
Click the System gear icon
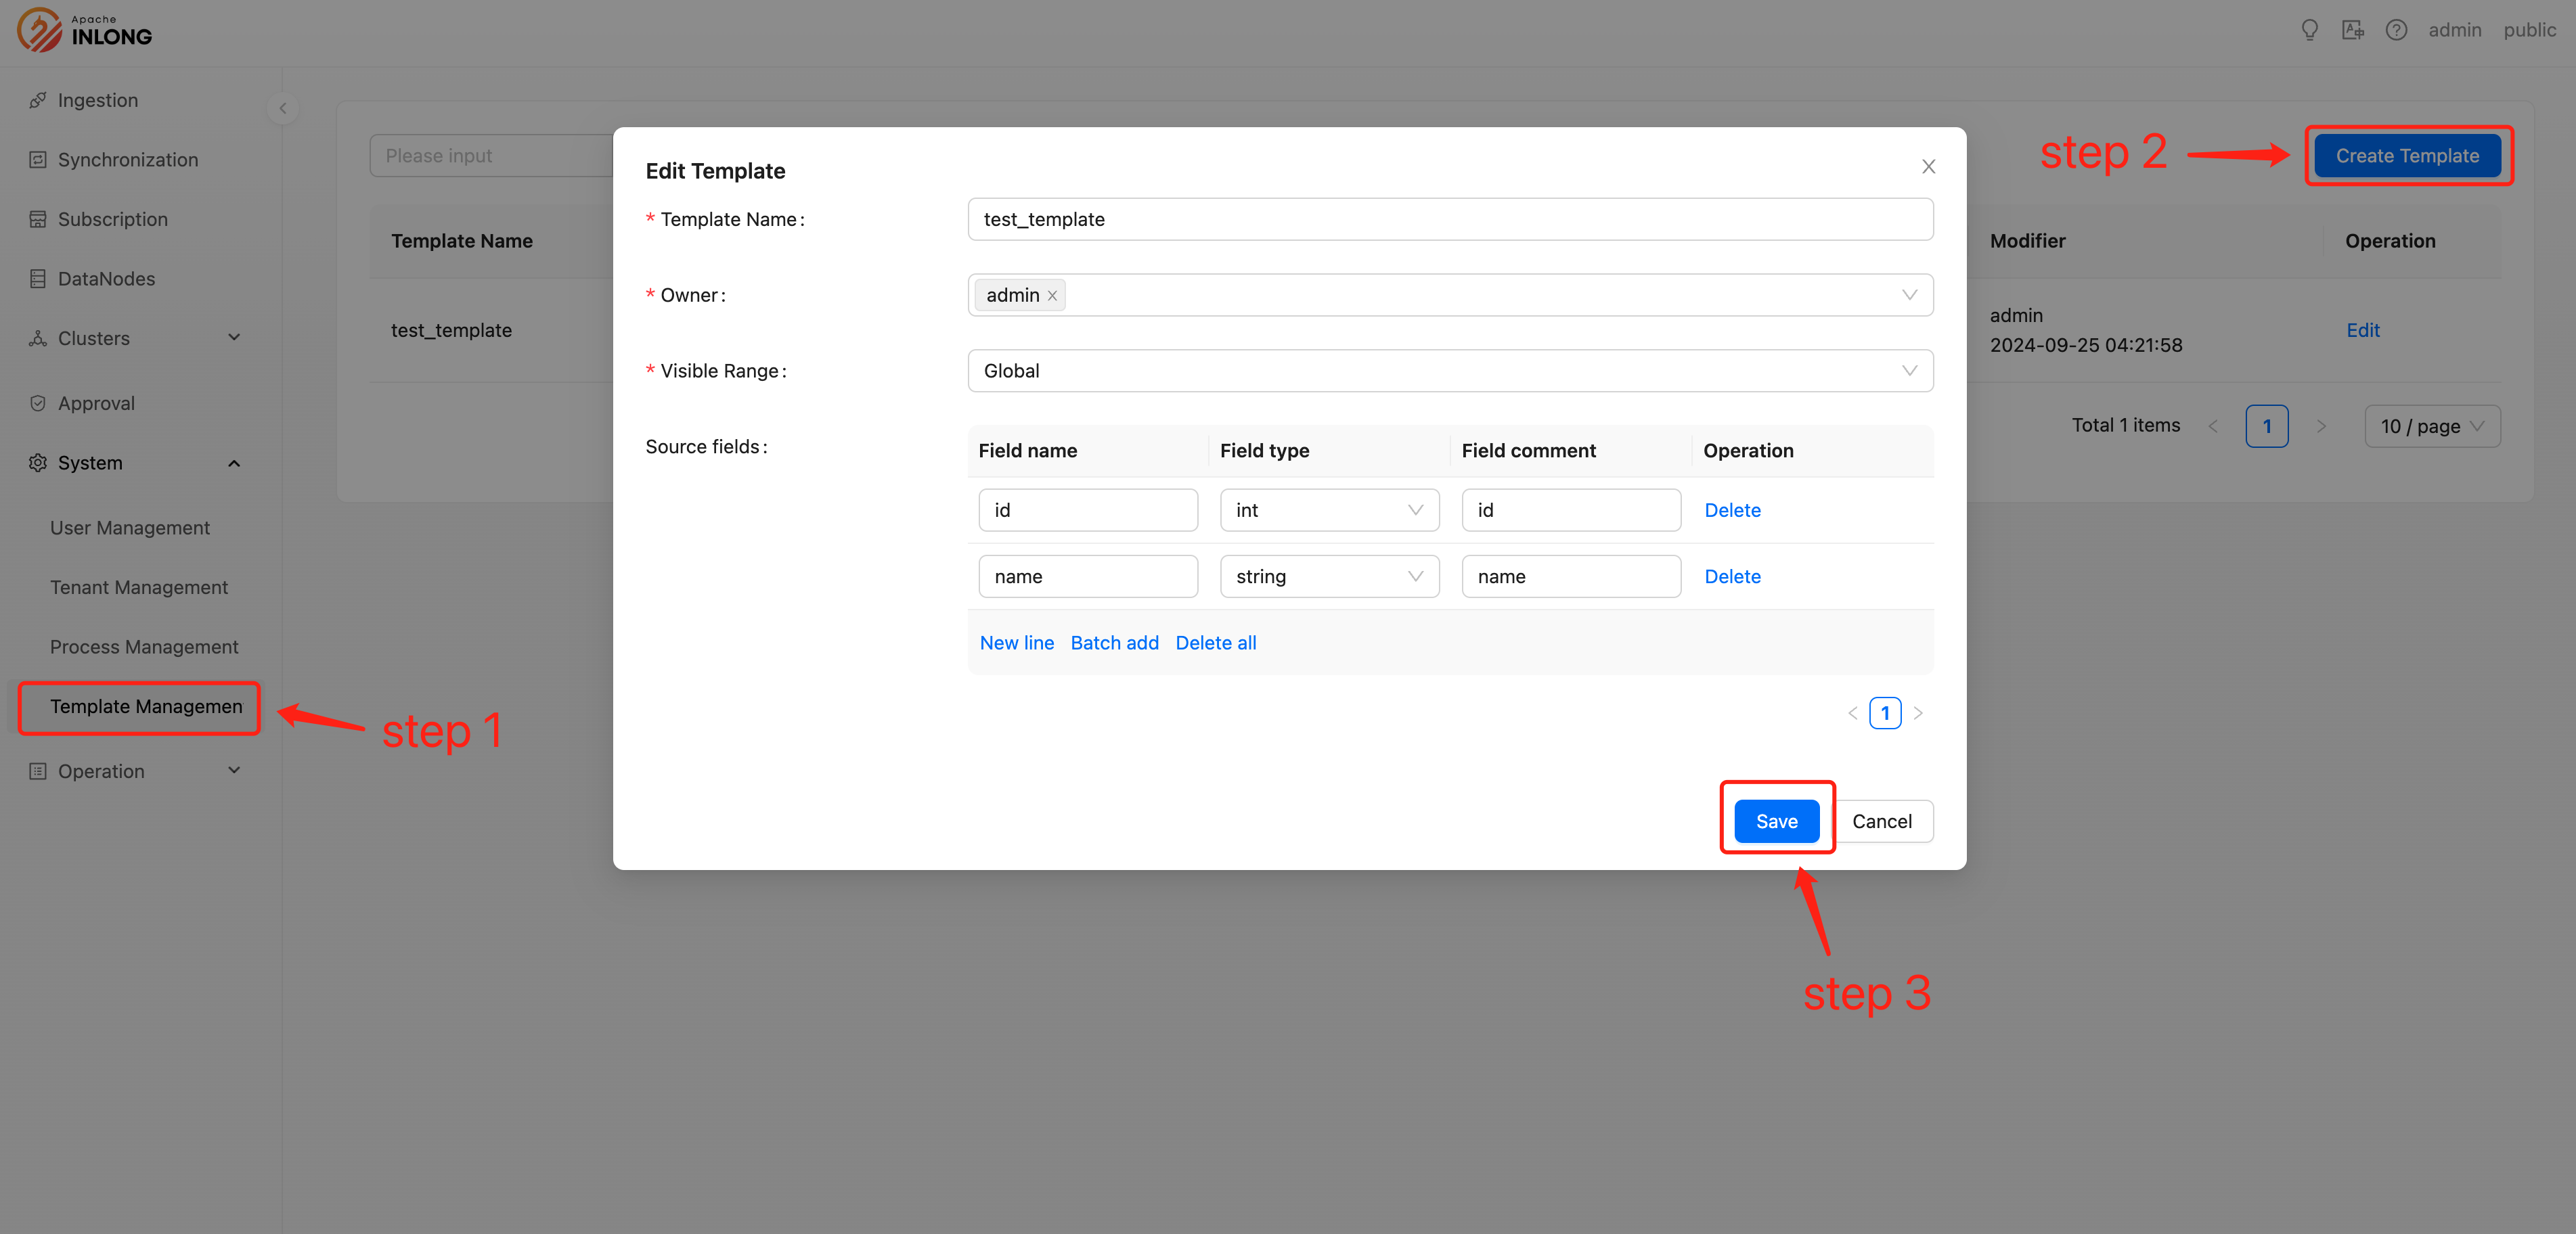37,461
